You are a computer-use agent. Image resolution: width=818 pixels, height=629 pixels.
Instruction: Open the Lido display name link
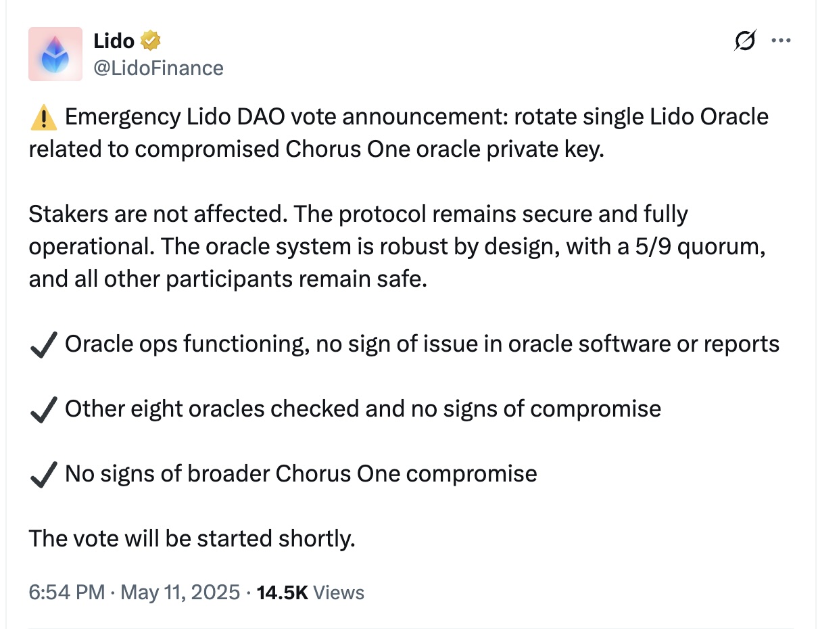(114, 41)
